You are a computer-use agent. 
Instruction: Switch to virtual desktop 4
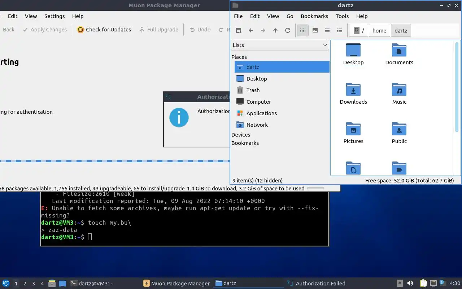(x=42, y=284)
